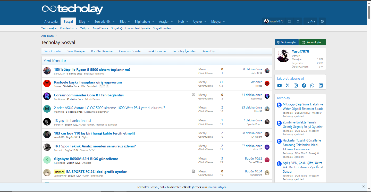Open Bilgisayar Toplama category link
Screen dimensions: 371x192
coord(94,74)
